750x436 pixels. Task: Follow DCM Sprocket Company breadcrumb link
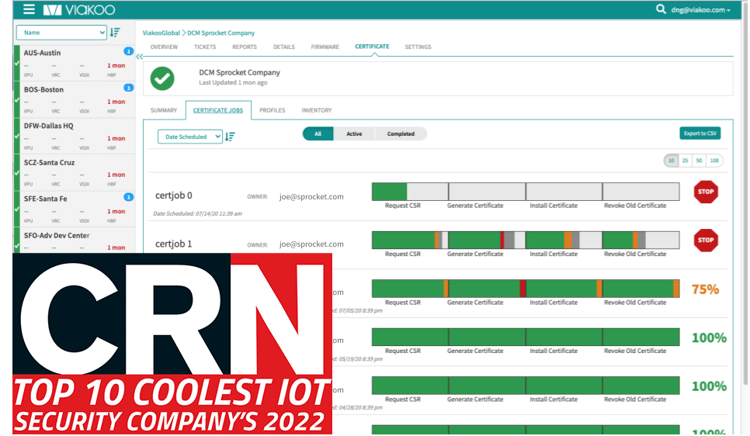tap(221, 33)
